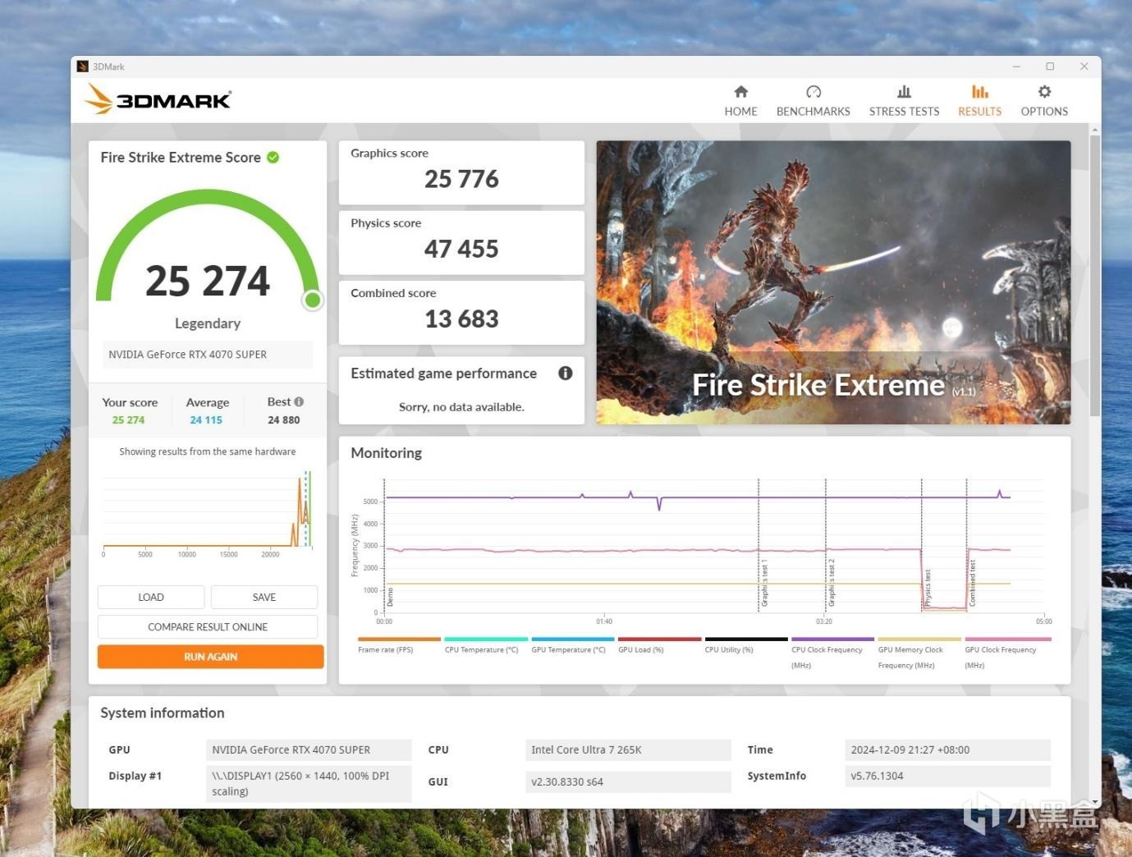
Task: Click the scrollbar down arrow
Action: (1095, 802)
